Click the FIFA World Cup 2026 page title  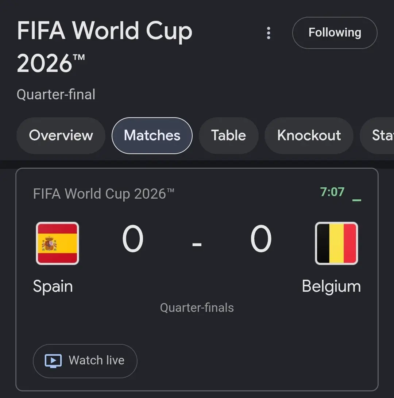point(104,47)
